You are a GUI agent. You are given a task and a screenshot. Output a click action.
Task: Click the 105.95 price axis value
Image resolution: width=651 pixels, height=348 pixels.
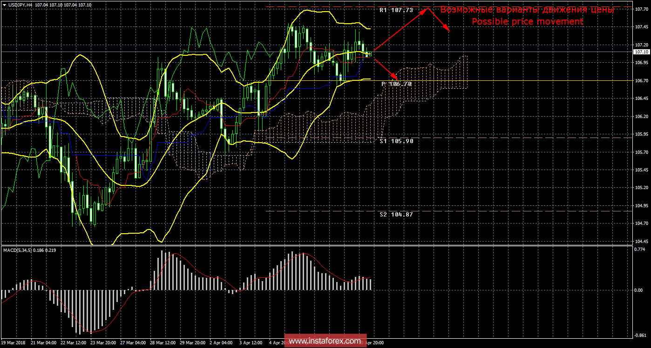pos(641,134)
